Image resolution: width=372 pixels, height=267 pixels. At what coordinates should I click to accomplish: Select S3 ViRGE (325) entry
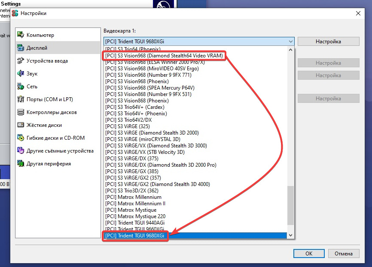pos(196,126)
